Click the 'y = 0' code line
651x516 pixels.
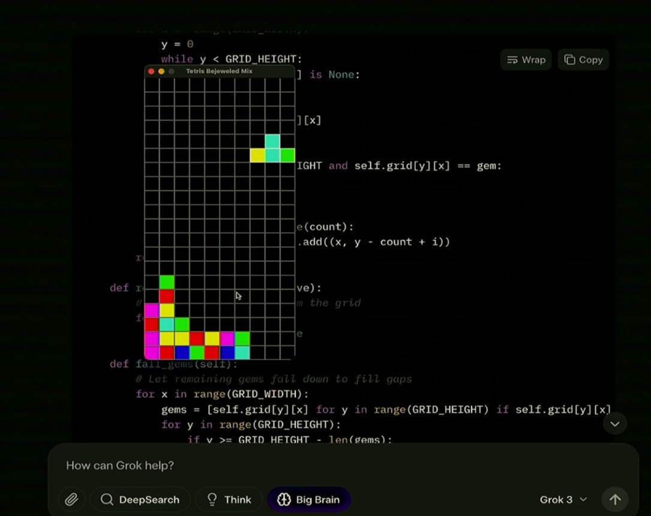177,44
